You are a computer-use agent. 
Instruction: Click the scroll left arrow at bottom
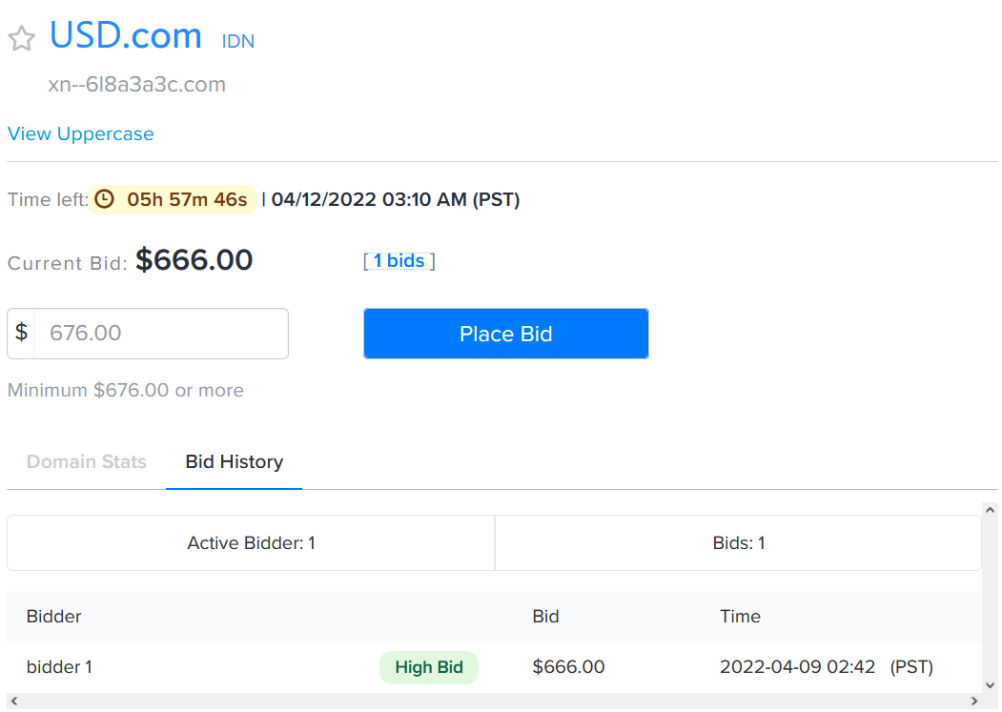(14, 702)
